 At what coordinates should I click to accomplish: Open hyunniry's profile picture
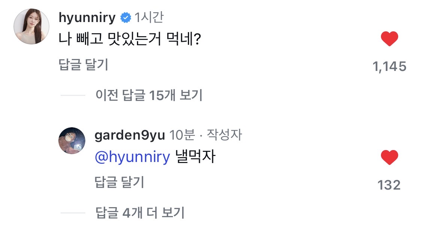(x=31, y=26)
